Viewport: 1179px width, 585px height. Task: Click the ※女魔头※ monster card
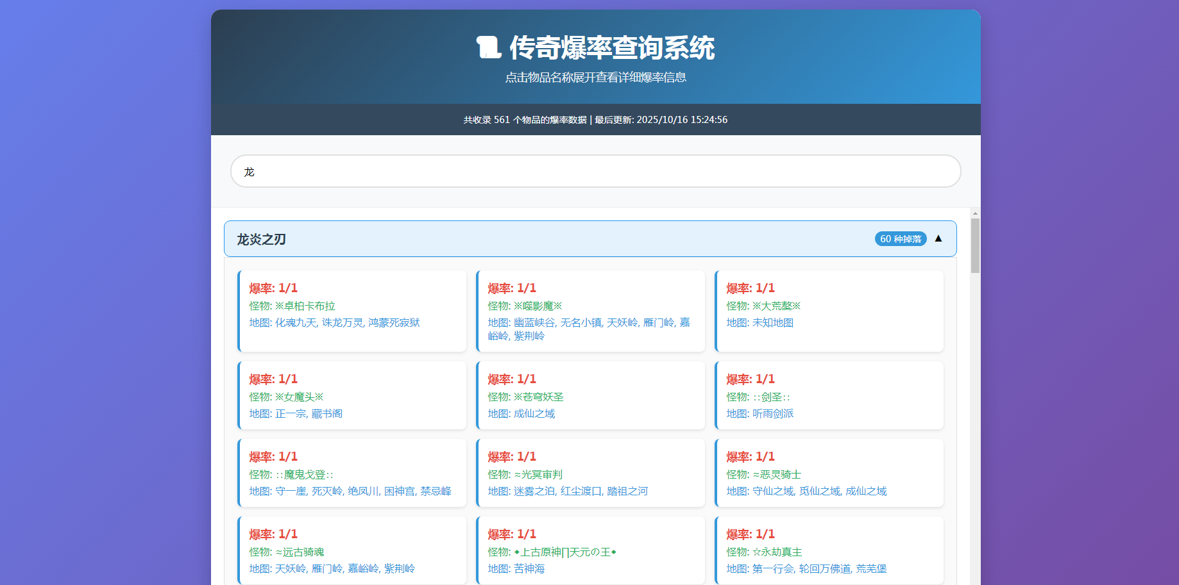352,395
